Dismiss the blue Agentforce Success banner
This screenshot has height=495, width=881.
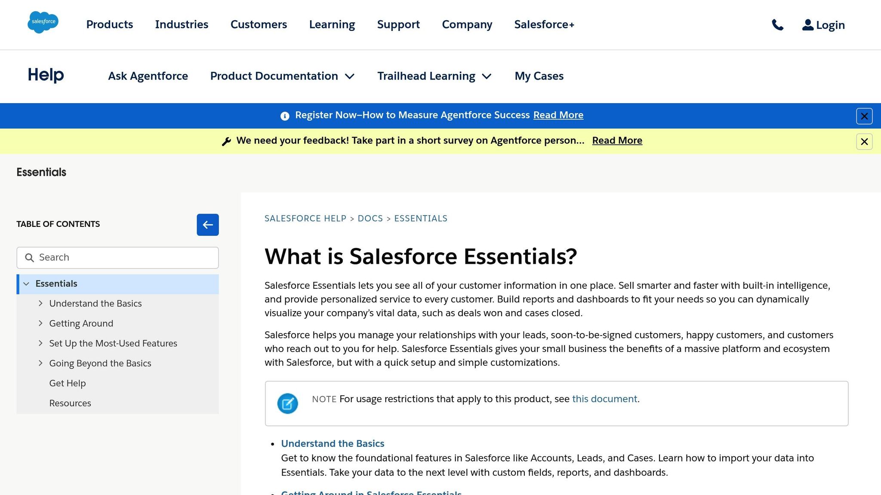click(x=864, y=116)
